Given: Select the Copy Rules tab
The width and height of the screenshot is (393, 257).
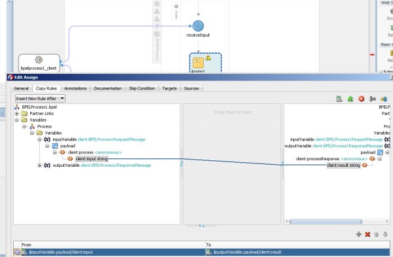Looking at the screenshot, I should point(46,88).
